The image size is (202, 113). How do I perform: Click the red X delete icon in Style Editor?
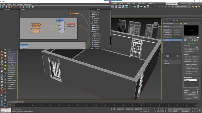pos(12,7)
